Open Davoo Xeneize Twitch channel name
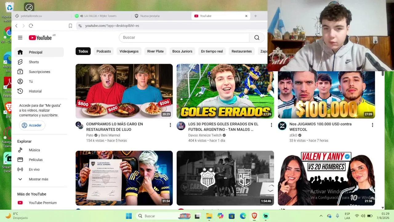Viewport: 394px width, 222px height. tap(205, 135)
